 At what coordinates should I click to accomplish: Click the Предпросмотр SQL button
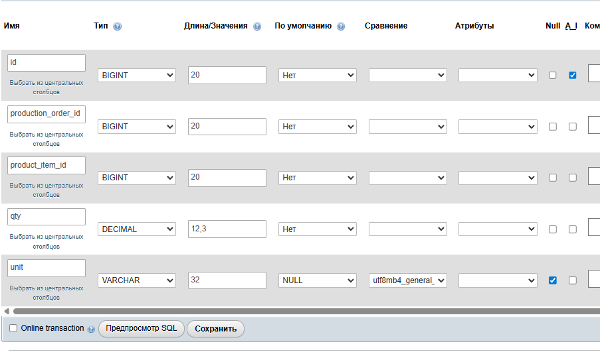click(142, 329)
